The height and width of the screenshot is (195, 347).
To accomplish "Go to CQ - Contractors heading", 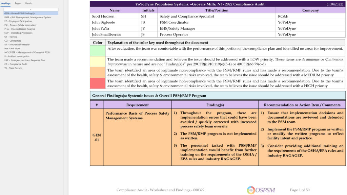I will pos(13,41).
